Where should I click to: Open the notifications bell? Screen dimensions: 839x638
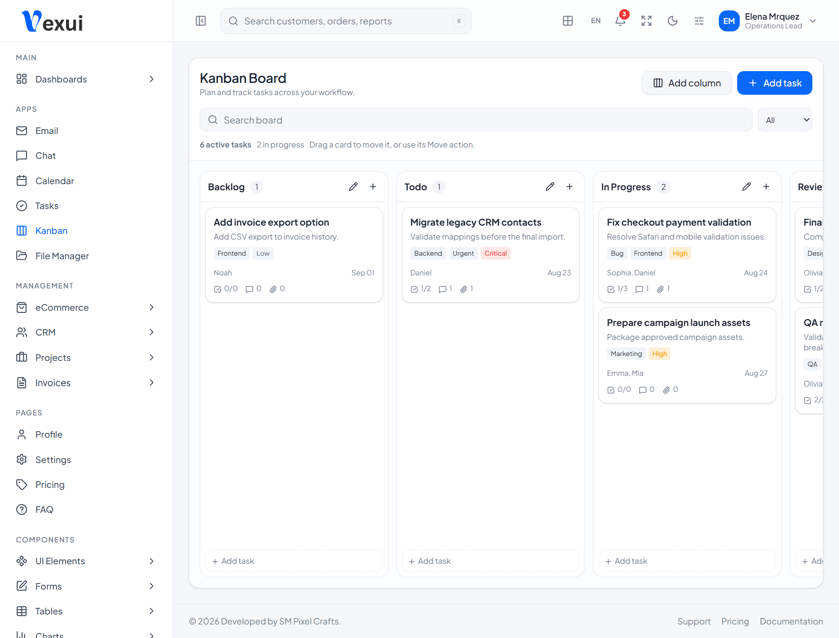(620, 21)
